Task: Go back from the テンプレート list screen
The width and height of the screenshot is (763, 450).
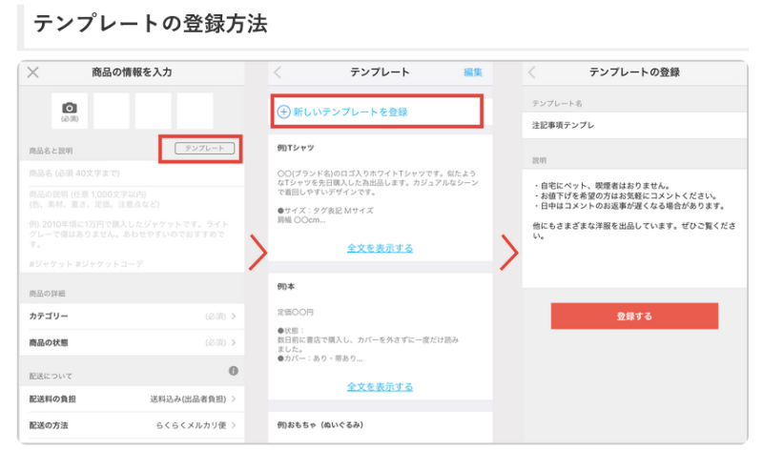Action: [278, 72]
